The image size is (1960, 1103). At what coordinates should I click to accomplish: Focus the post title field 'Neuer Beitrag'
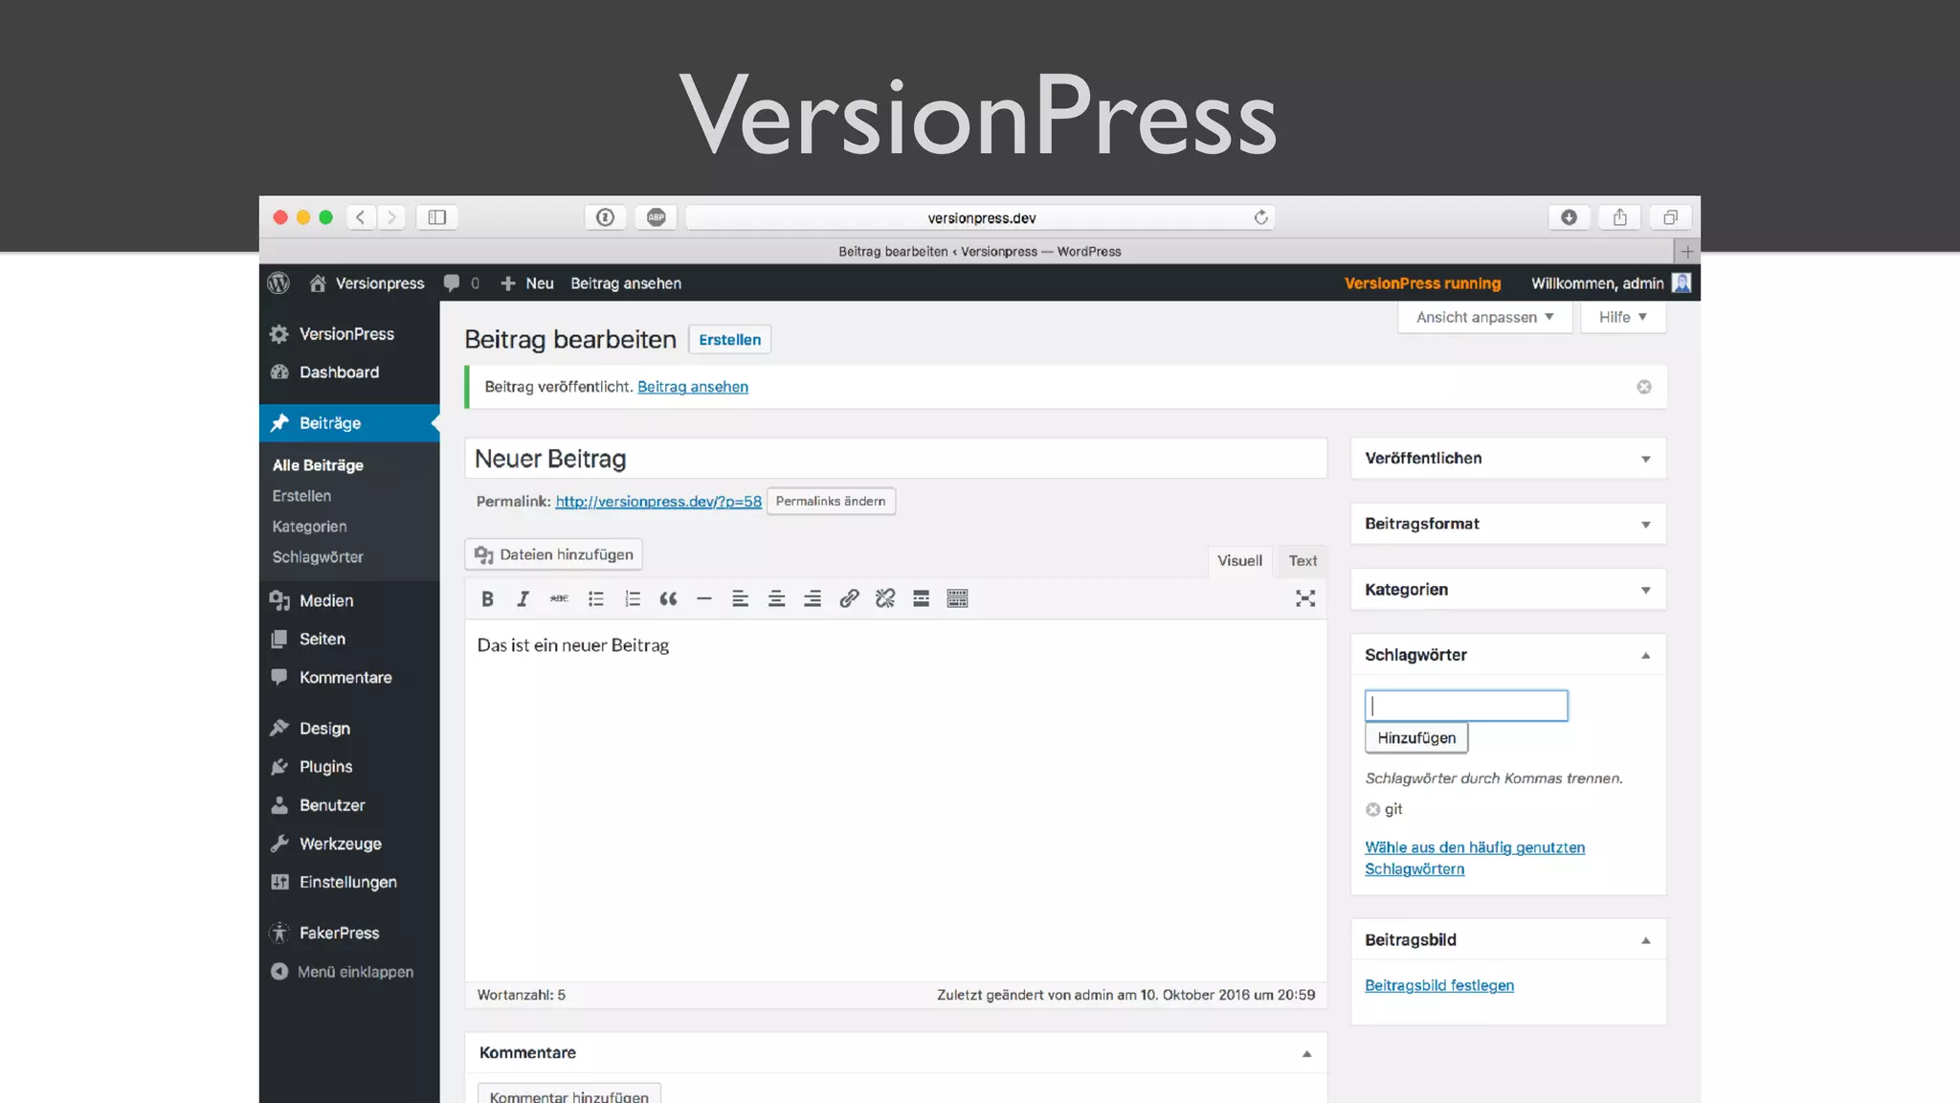pyautogui.click(x=896, y=459)
